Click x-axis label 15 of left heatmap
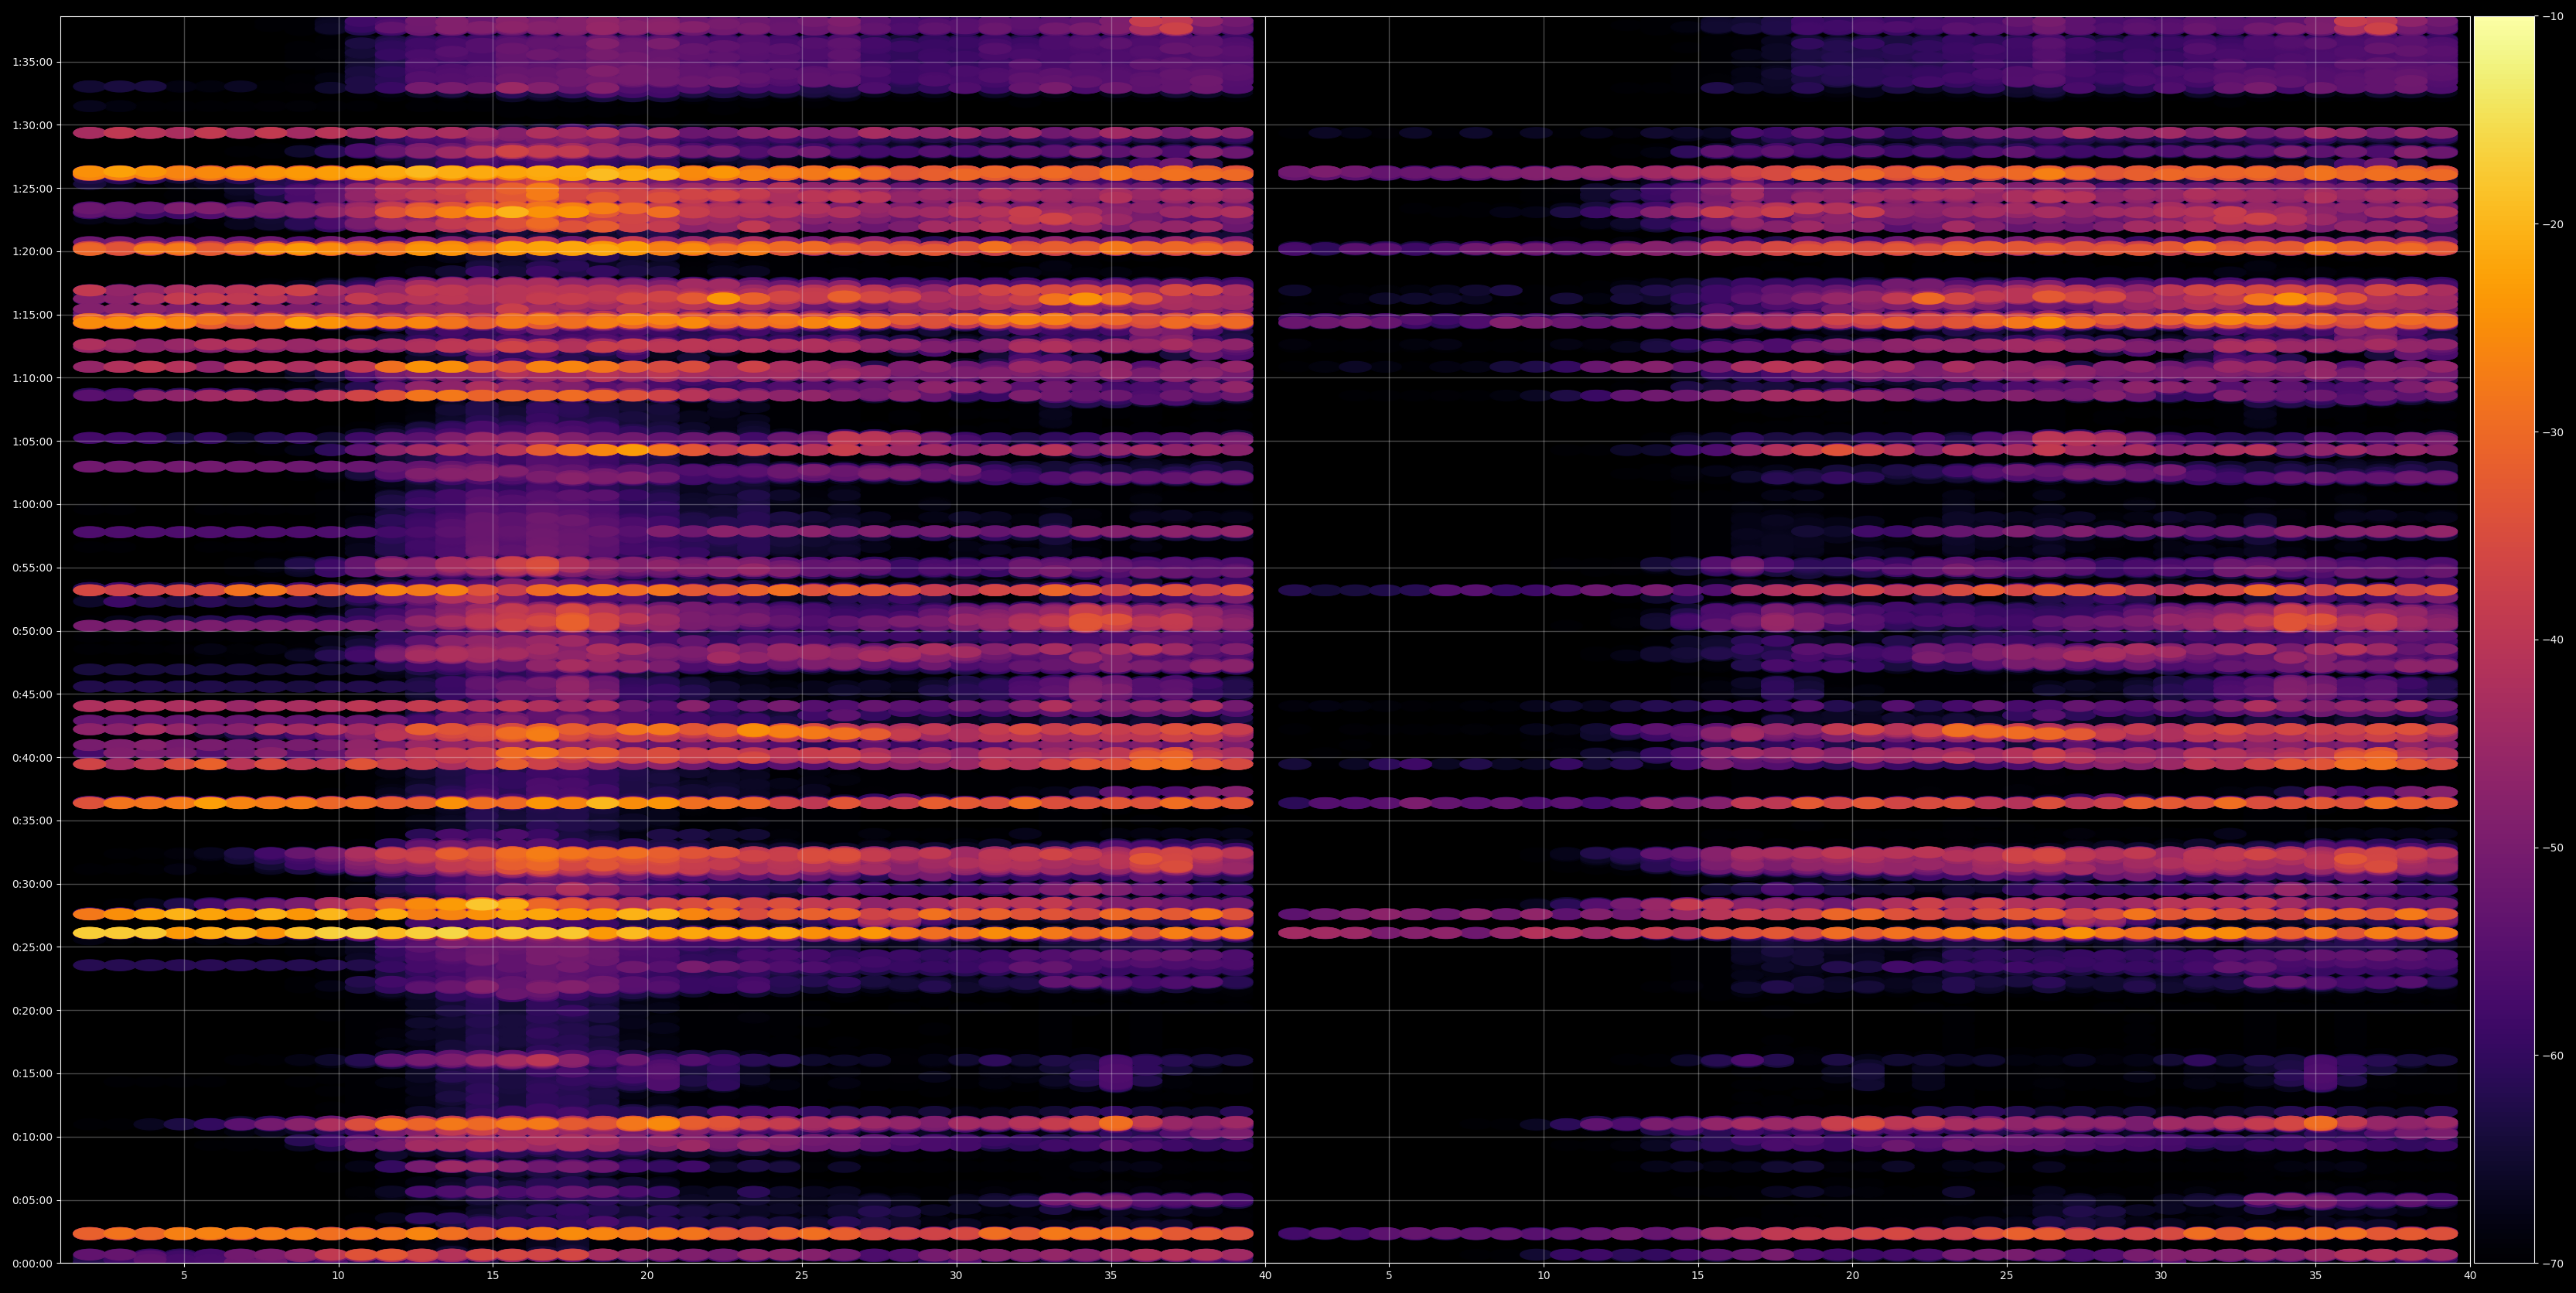This screenshot has height=1293, width=2576. point(493,1276)
